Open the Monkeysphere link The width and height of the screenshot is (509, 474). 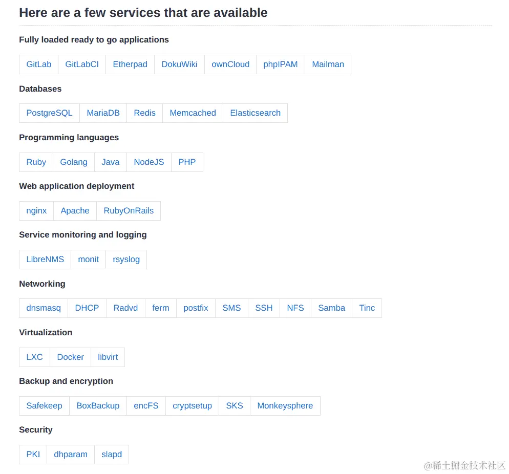pos(285,406)
